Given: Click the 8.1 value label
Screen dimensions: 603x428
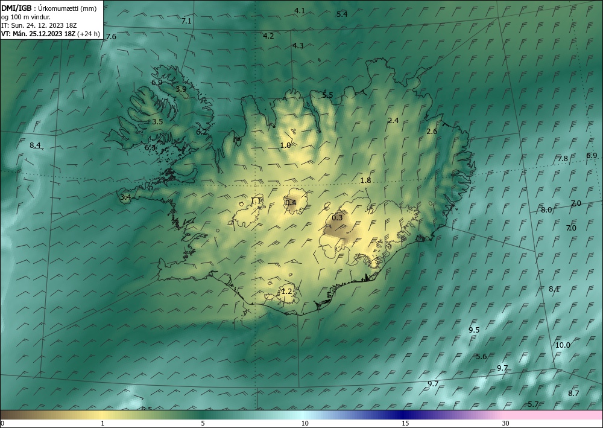Looking at the screenshot, I should [x=554, y=289].
